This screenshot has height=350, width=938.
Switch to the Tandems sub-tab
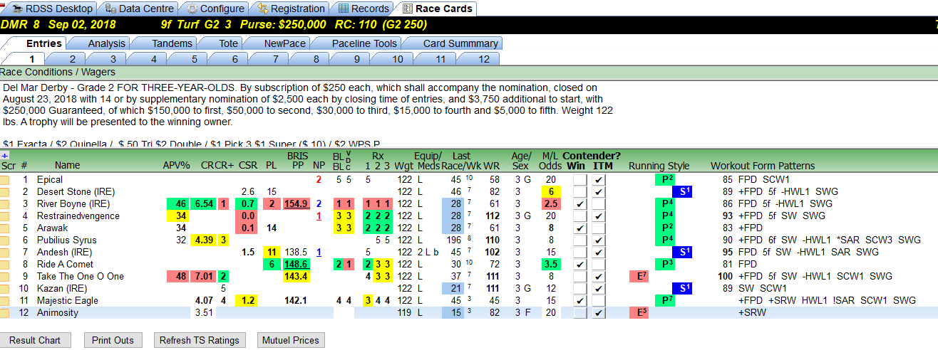pos(172,43)
